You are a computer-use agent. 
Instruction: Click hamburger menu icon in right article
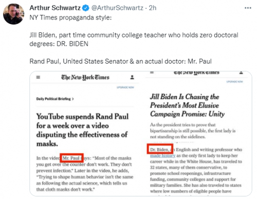click(x=152, y=72)
